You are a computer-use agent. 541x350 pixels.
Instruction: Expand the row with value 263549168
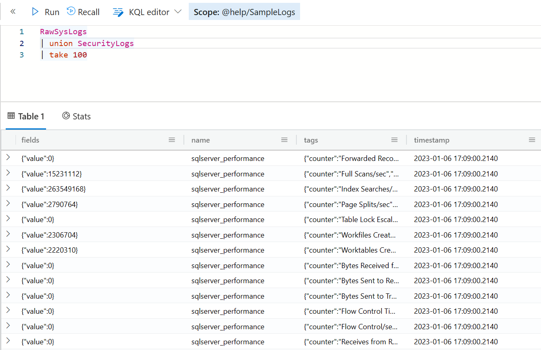(8, 188)
